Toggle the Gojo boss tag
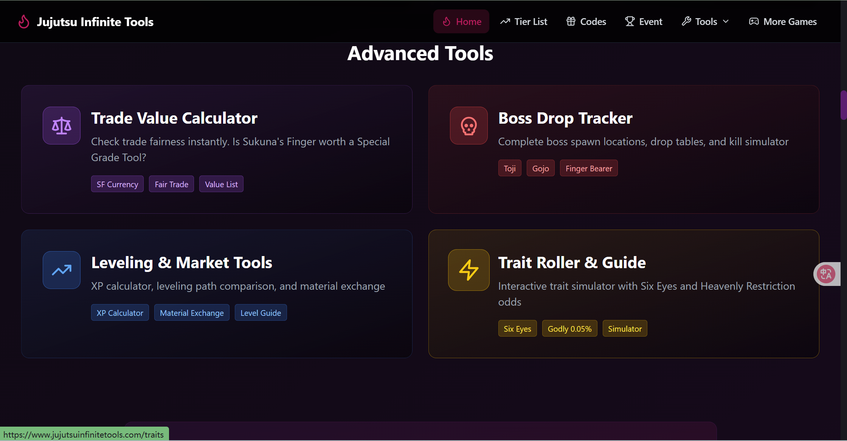 pos(540,168)
